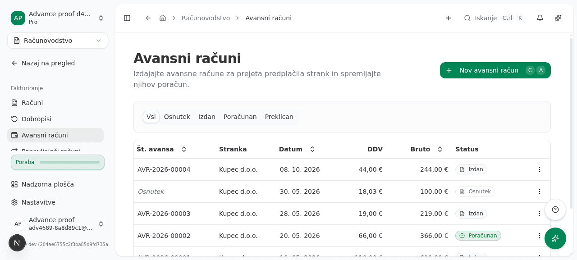Sort by Št. avansa column
Viewport: 577px width, 260px height.
[162, 149]
